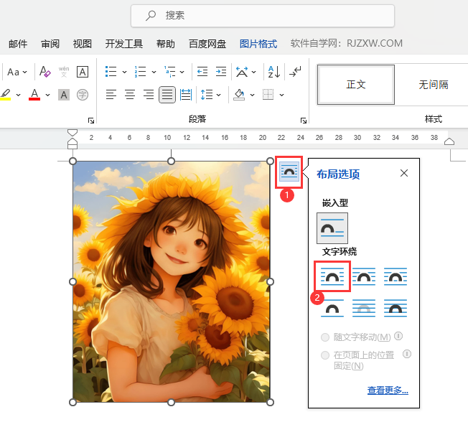Open the font color dropdown arrow

(47, 95)
